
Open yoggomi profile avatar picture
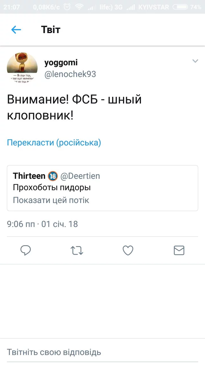[x=22, y=68]
